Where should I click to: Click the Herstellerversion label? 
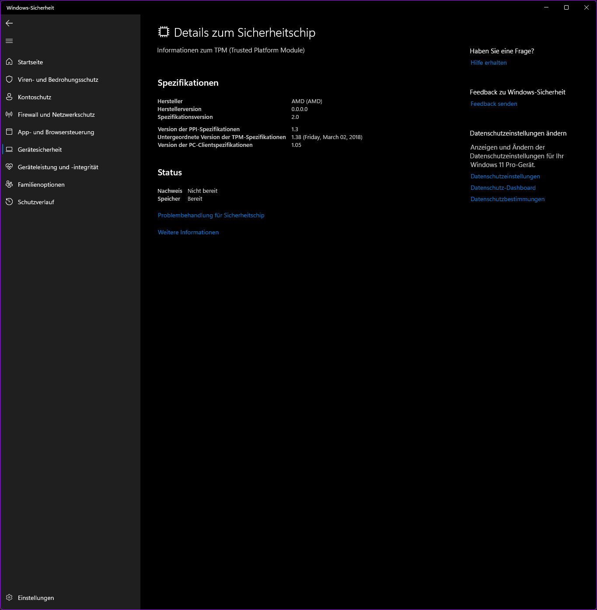(179, 109)
